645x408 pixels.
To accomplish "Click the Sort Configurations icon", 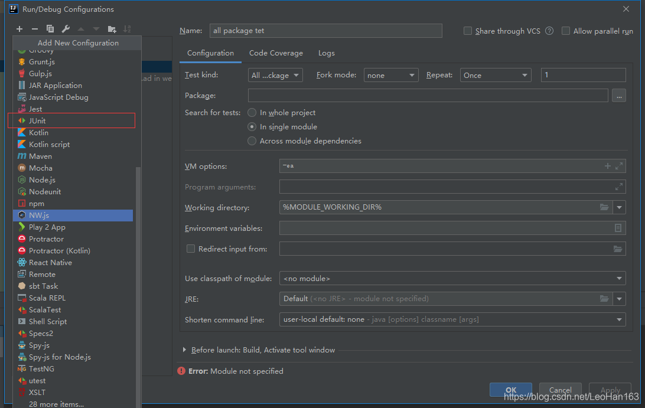I will click(127, 29).
